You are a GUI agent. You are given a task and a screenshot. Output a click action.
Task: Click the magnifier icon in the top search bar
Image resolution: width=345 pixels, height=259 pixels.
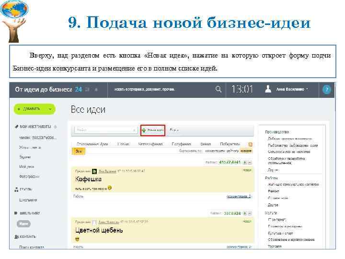218,89
